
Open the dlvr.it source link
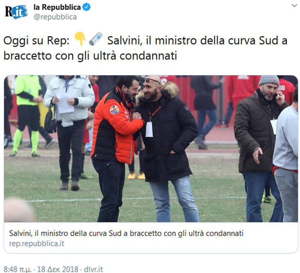coord(93,269)
